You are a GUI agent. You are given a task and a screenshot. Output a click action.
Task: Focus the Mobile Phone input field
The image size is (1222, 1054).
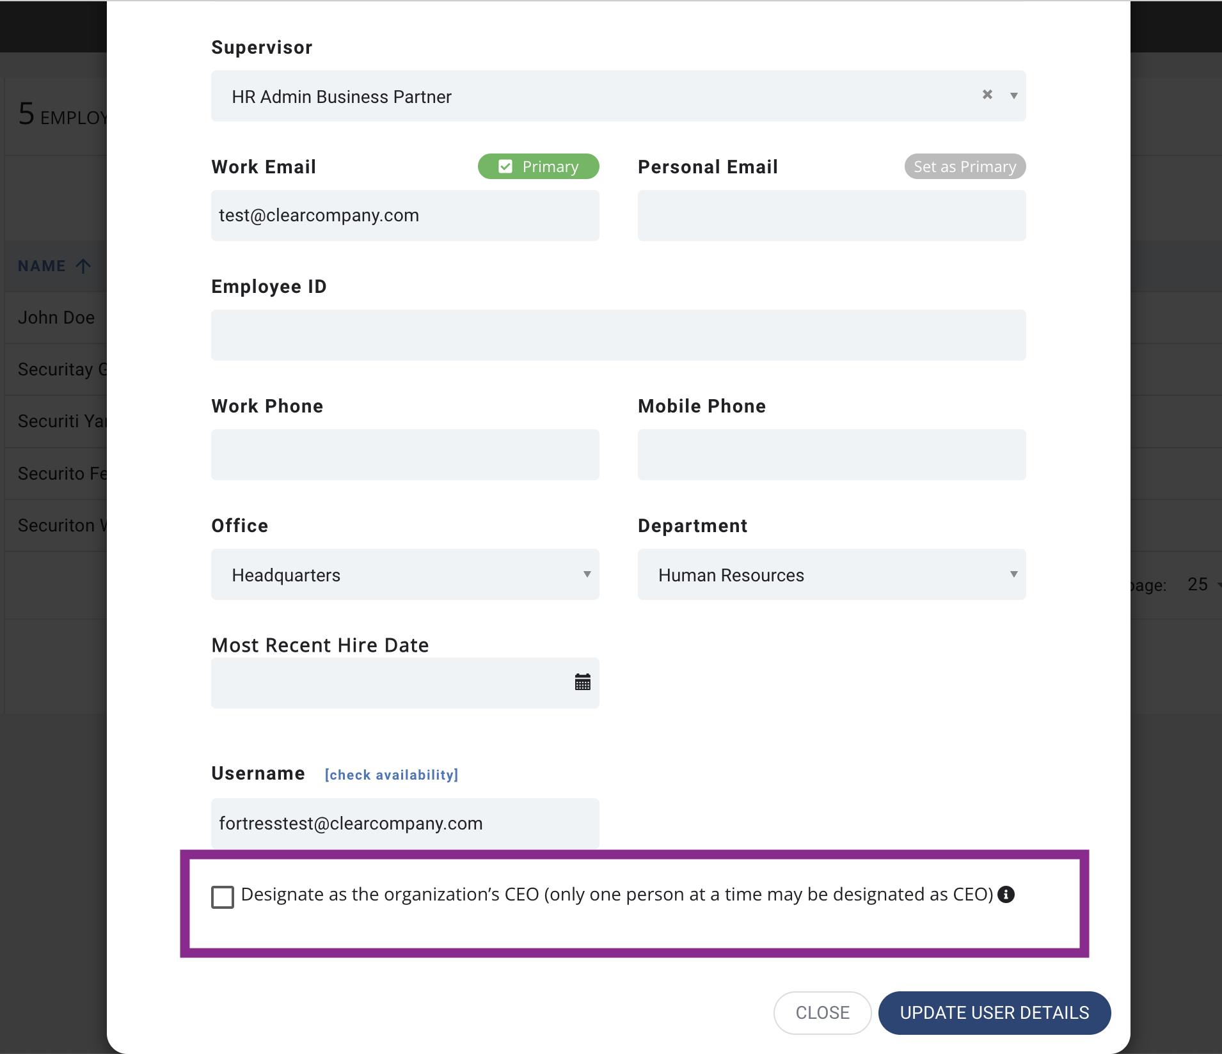(x=832, y=455)
